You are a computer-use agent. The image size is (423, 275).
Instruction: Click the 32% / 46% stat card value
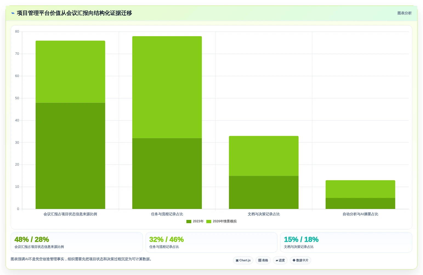(166, 240)
